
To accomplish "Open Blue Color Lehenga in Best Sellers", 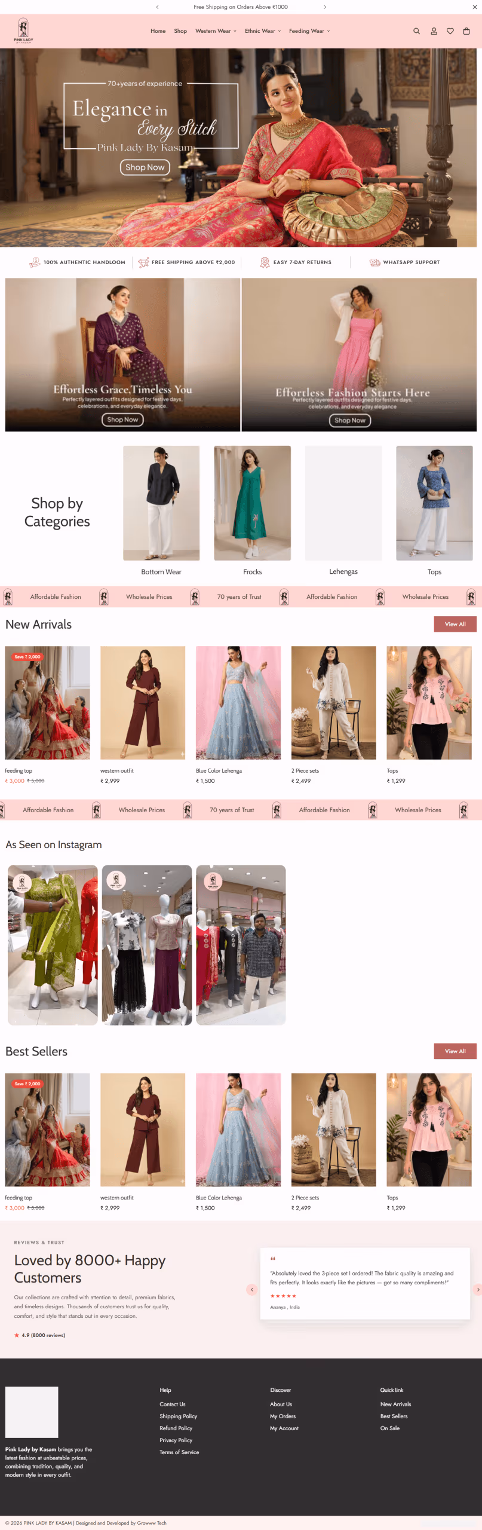I will tap(238, 1130).
